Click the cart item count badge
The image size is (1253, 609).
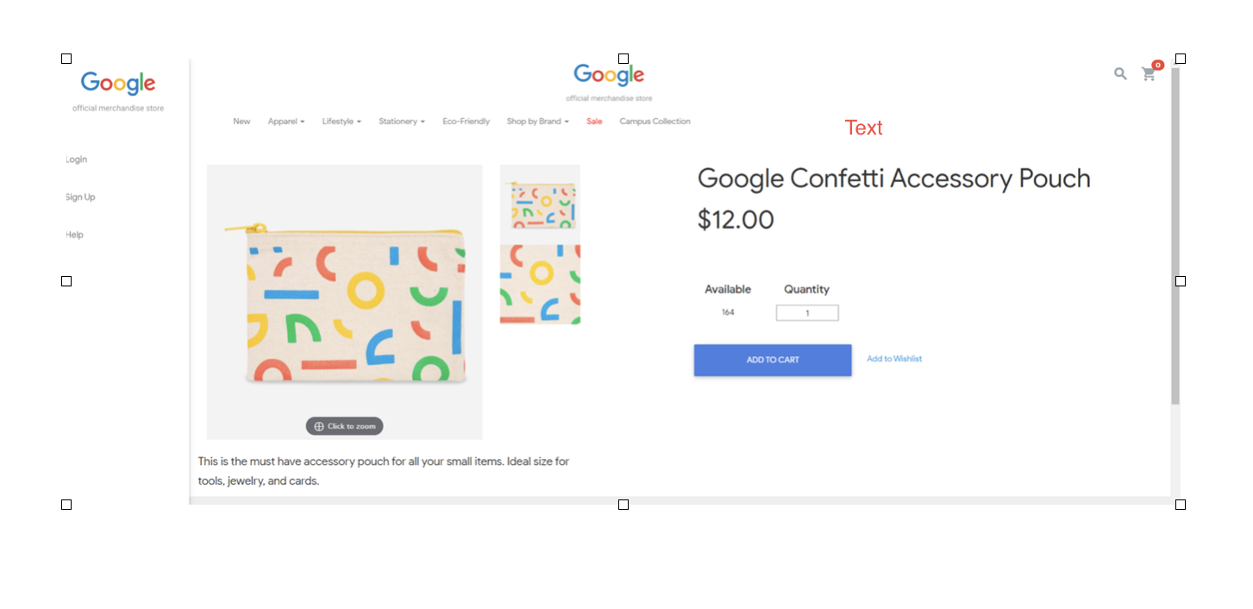tap(1156, 65)
